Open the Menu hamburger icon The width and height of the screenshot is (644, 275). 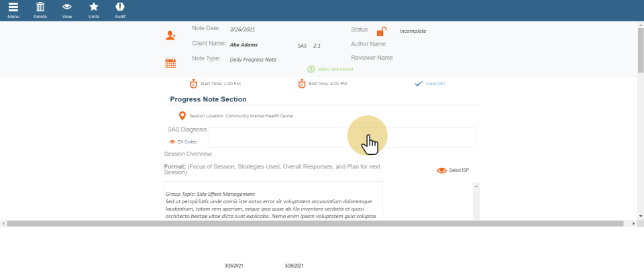[x=13, y=7]
